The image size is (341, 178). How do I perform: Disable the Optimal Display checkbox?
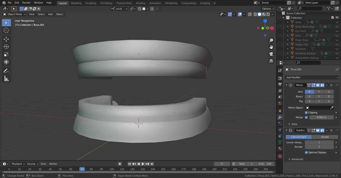pyautogui.click(x=306, y=152)
